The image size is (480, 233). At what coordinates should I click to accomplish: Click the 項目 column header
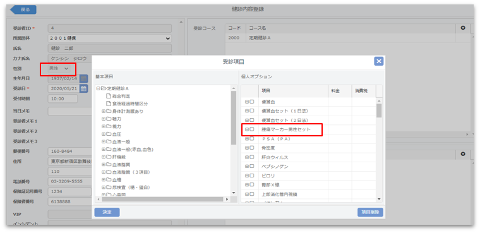pyautogui.click(x=293, y=91)
